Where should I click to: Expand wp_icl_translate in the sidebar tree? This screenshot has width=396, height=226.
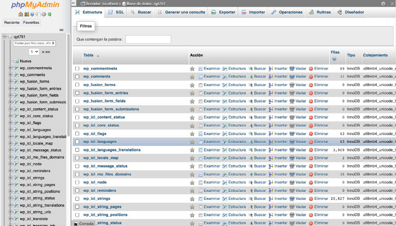10,219
